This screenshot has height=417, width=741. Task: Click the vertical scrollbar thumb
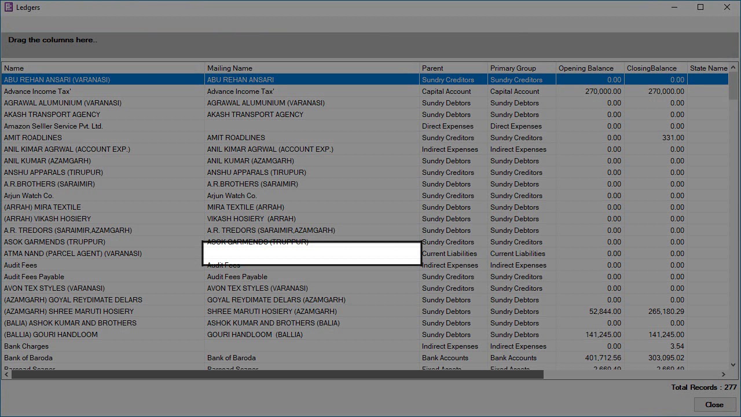[x=733, y=86]
